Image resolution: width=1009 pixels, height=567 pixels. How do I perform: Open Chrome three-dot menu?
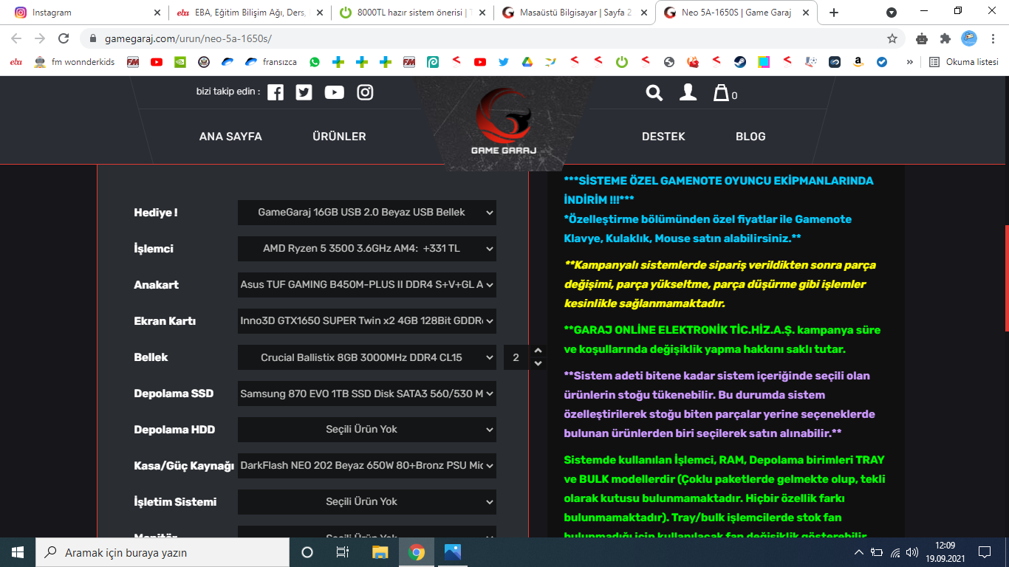click(992, 38)
